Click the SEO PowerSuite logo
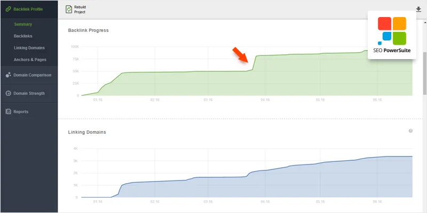The height and width of the screenshot is (213, 427). [392, 34]
